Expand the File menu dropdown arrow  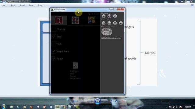(8, 5)
